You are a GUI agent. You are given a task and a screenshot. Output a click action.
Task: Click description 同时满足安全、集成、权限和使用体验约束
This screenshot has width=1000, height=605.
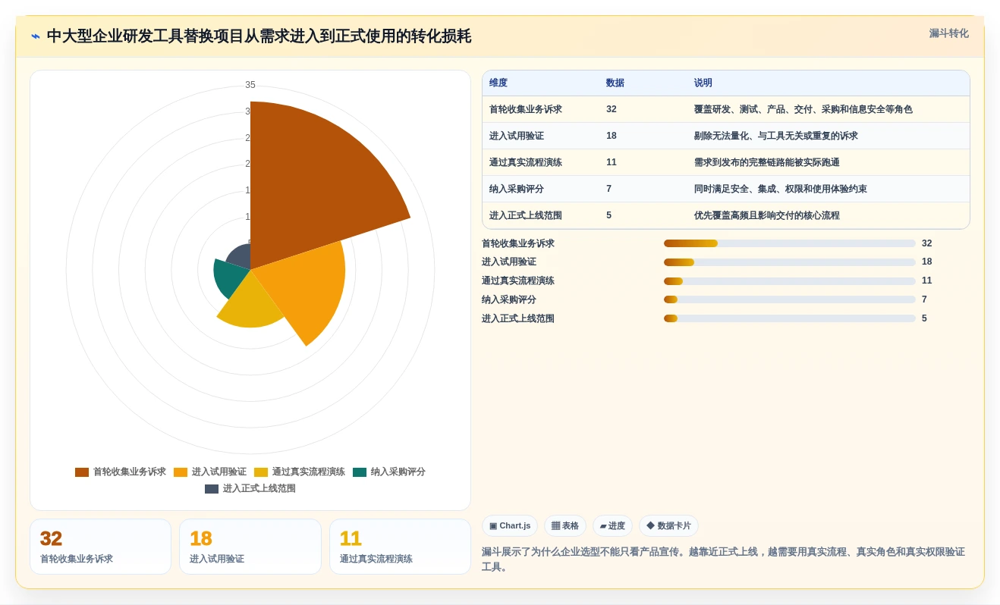coord(781,189)
